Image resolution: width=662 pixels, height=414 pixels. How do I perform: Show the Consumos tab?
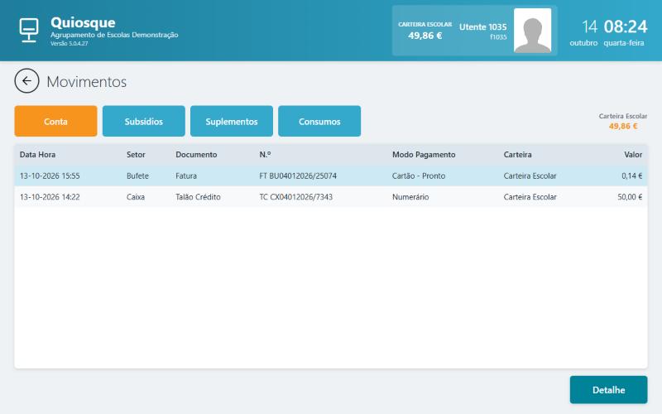(x=319, y=121)
